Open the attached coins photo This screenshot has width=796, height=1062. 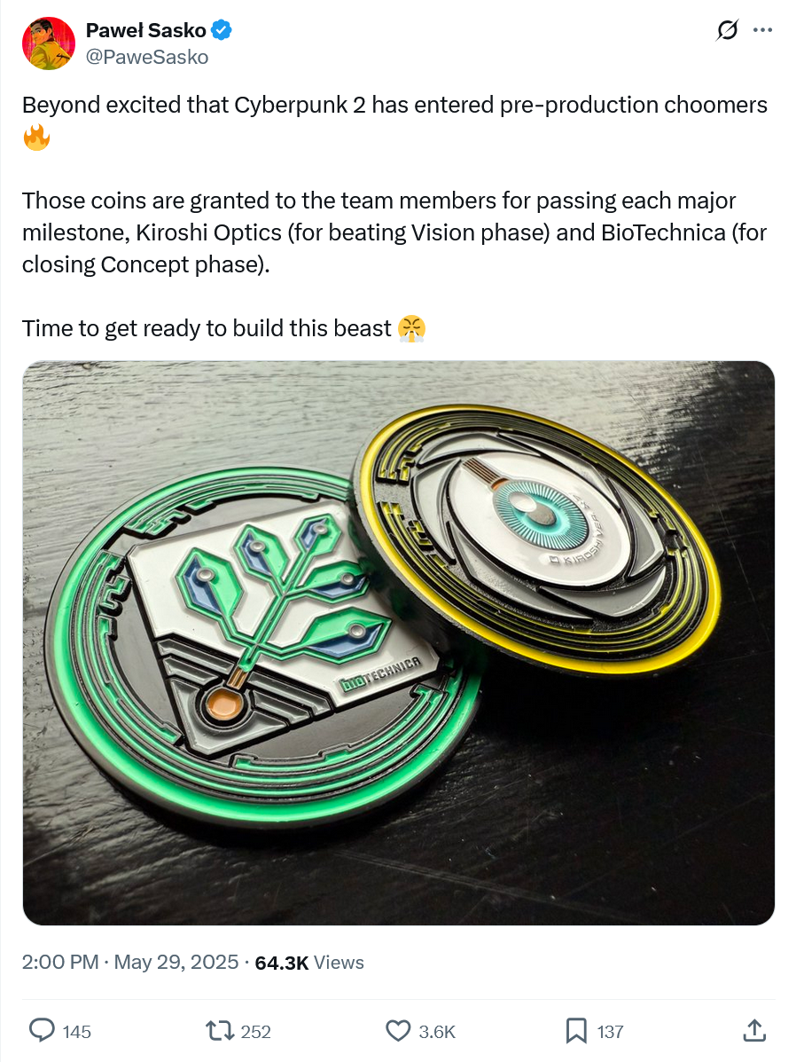pyautogui.click(x=398, y=642)
